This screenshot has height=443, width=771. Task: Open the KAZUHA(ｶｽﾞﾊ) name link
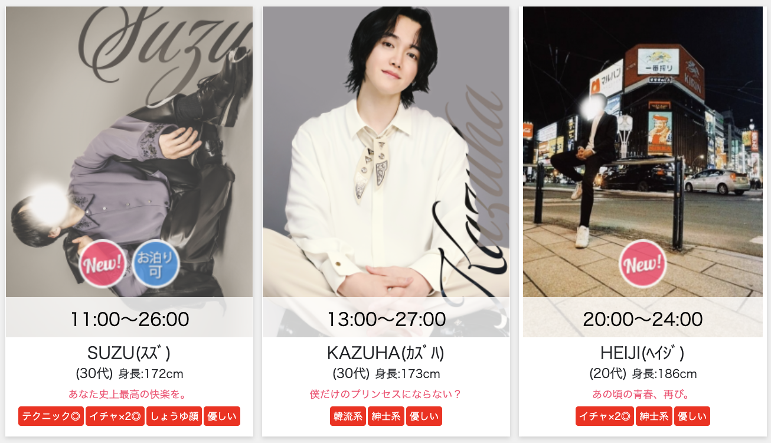tap(386, 353)
